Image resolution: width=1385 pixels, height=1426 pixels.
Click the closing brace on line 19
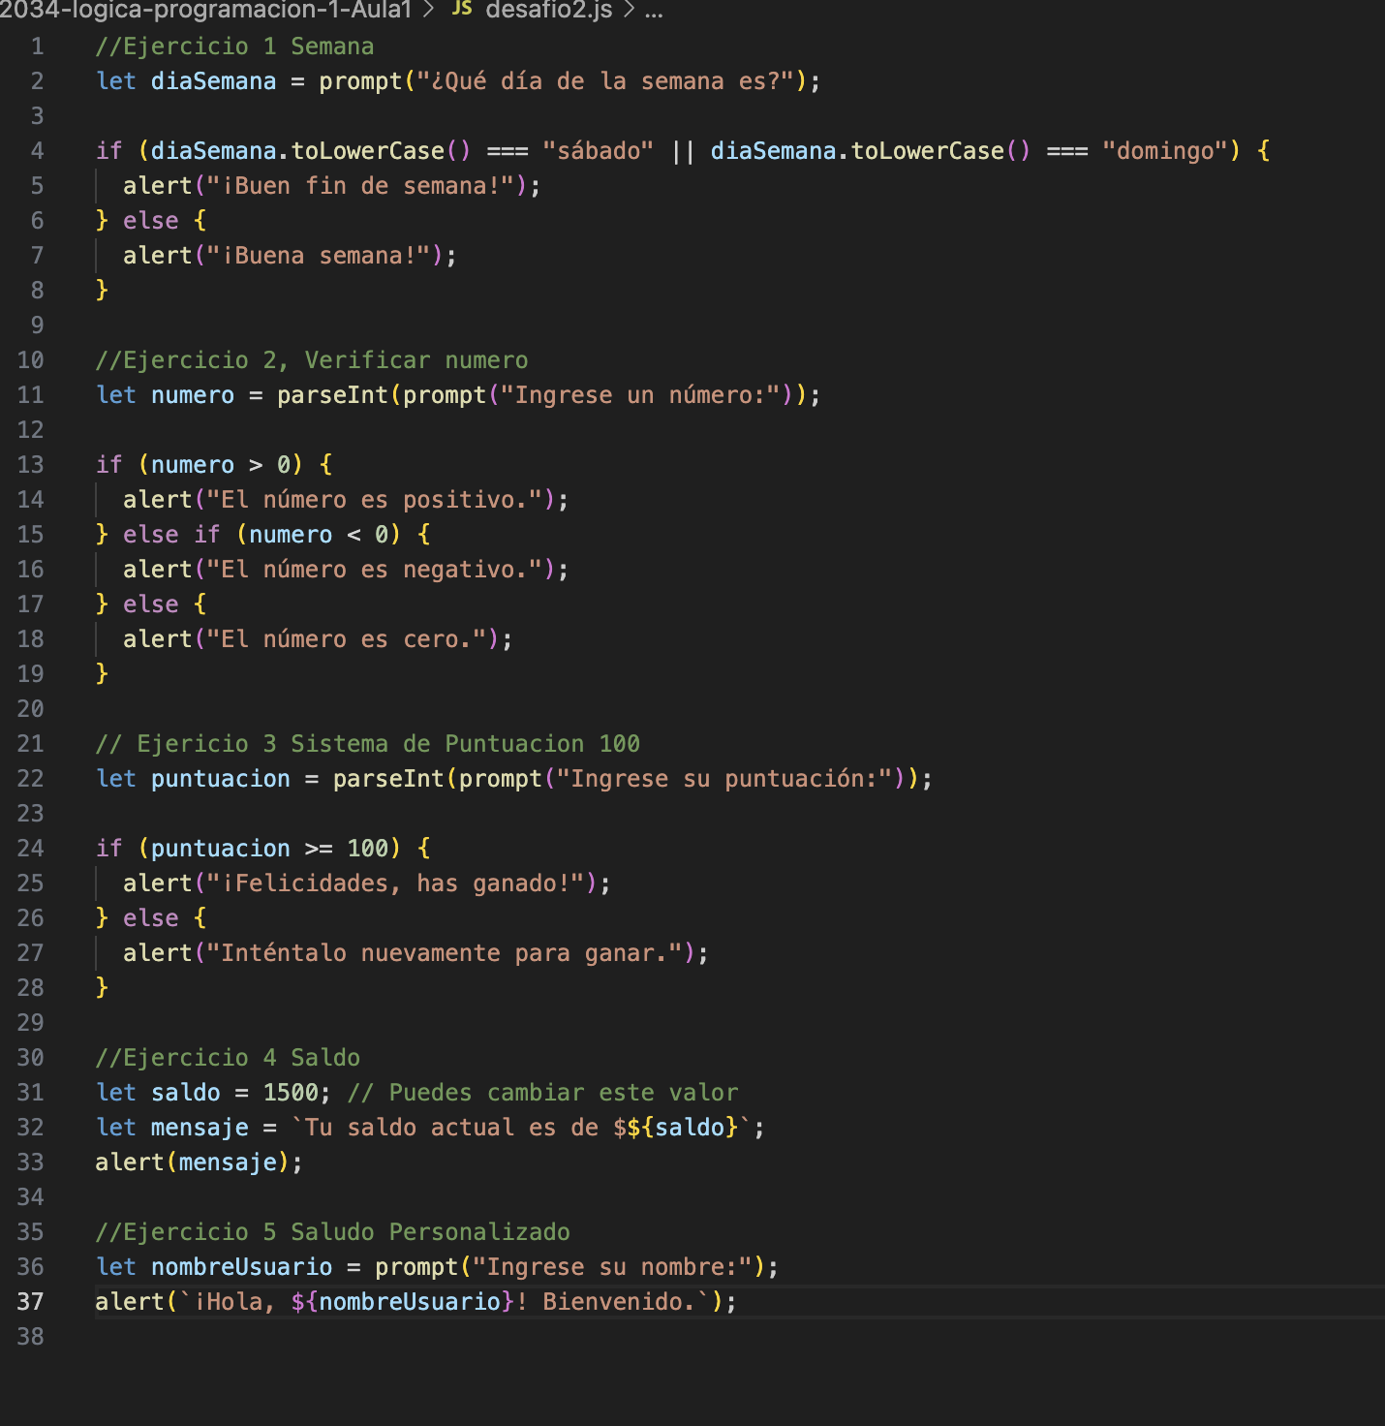tap(102, 674)
